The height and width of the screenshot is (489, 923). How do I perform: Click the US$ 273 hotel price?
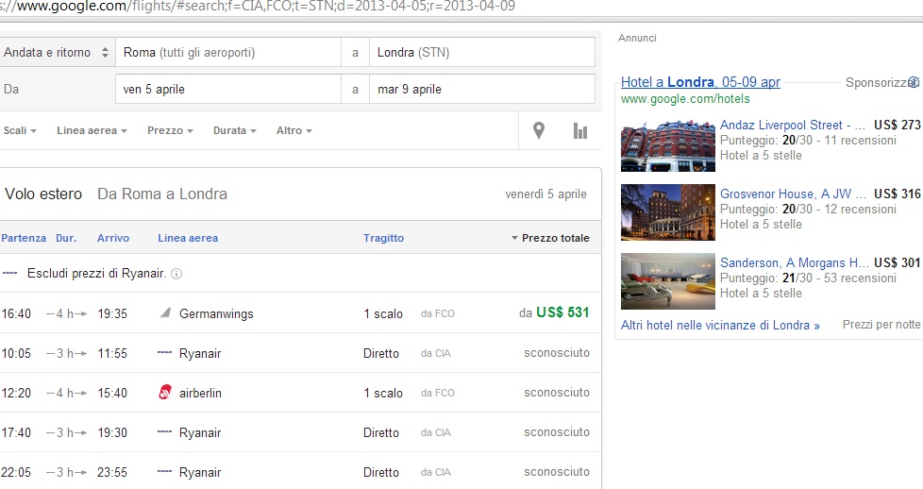click(898, 125)
